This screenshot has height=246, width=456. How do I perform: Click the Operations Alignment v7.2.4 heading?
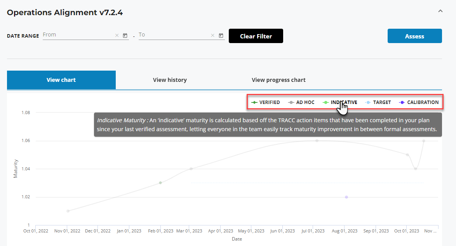[x=65, y=12]
